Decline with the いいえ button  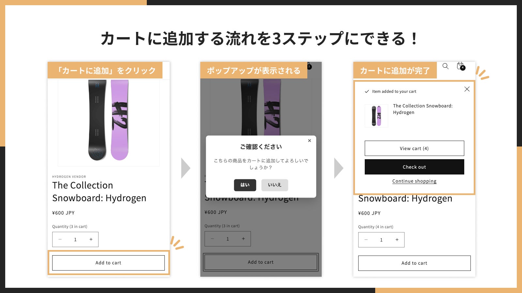click(x=275, y=185)
